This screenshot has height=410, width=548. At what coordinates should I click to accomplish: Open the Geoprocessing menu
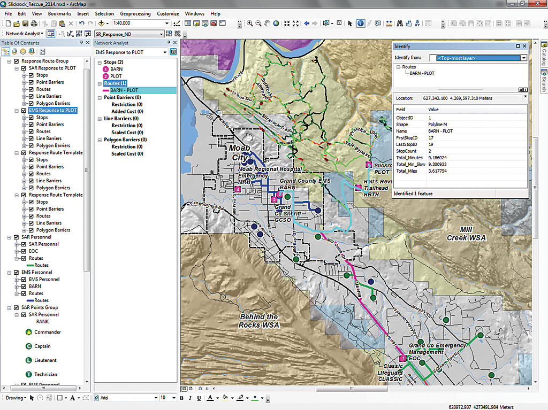(x=135, y=13)
